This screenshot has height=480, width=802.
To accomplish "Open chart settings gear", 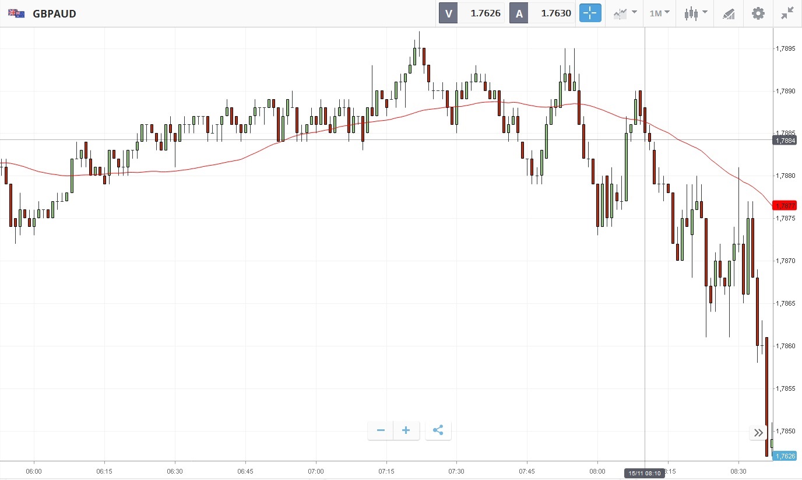I will pyautogui.click(x=758, y=13).
